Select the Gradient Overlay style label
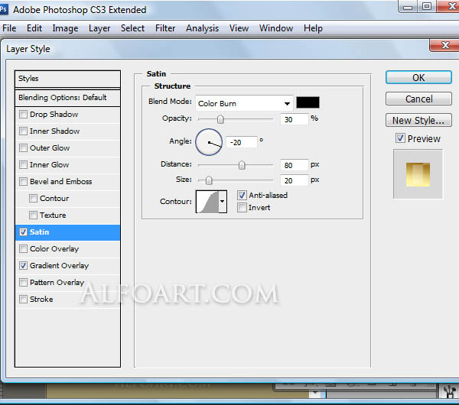 pyautogui.click(x=59, y=265)
